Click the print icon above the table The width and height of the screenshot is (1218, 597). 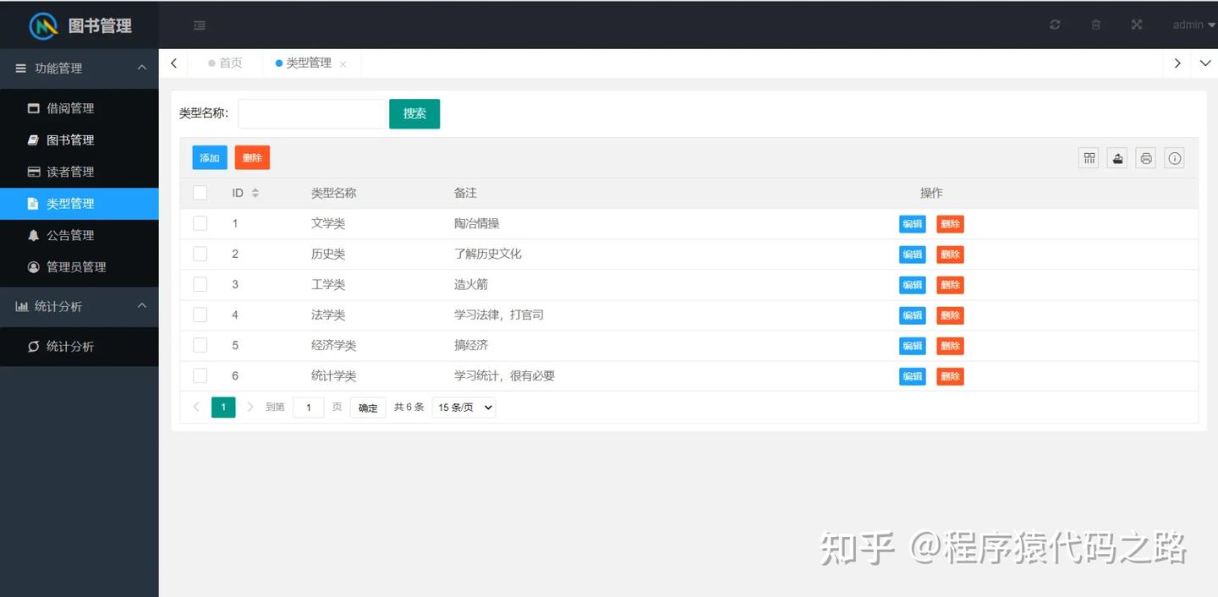pos(1145,157)
